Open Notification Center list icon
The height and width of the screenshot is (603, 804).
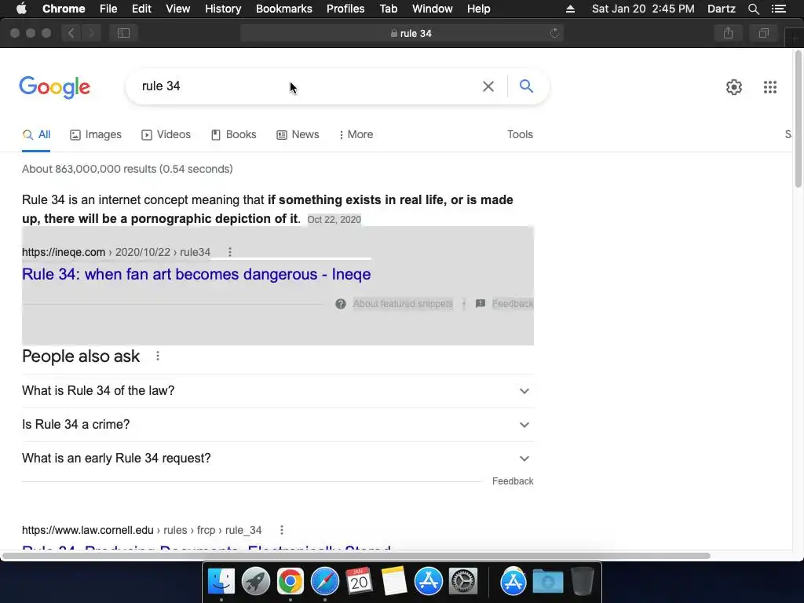pos(778,9)
